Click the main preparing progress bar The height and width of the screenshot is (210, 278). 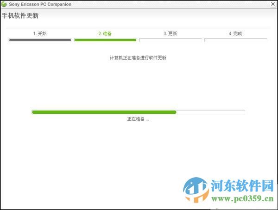pos(138,112)
